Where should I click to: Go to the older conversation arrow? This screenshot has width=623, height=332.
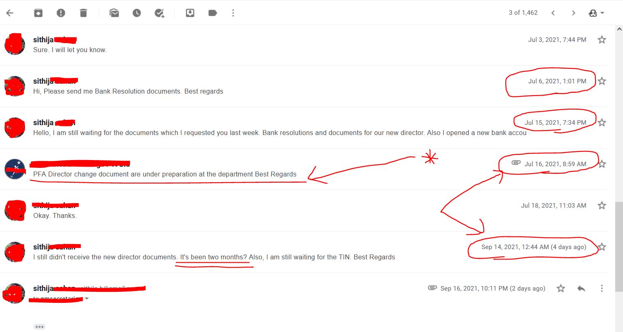click(573, 13)
